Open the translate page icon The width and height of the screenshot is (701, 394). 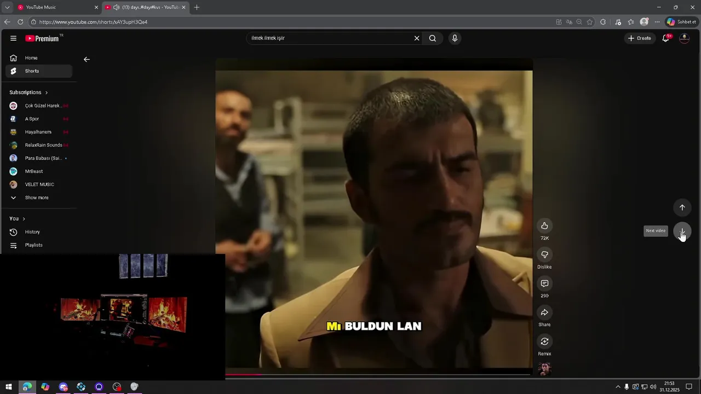569,22
